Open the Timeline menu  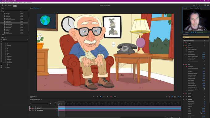[16, 2]
